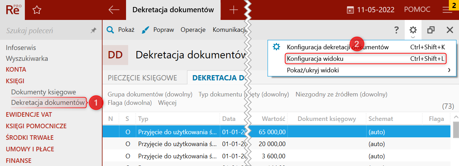Change the Grupa dokumentów (dowolny) filter
459x166 pixels.
tap(150, 94)
